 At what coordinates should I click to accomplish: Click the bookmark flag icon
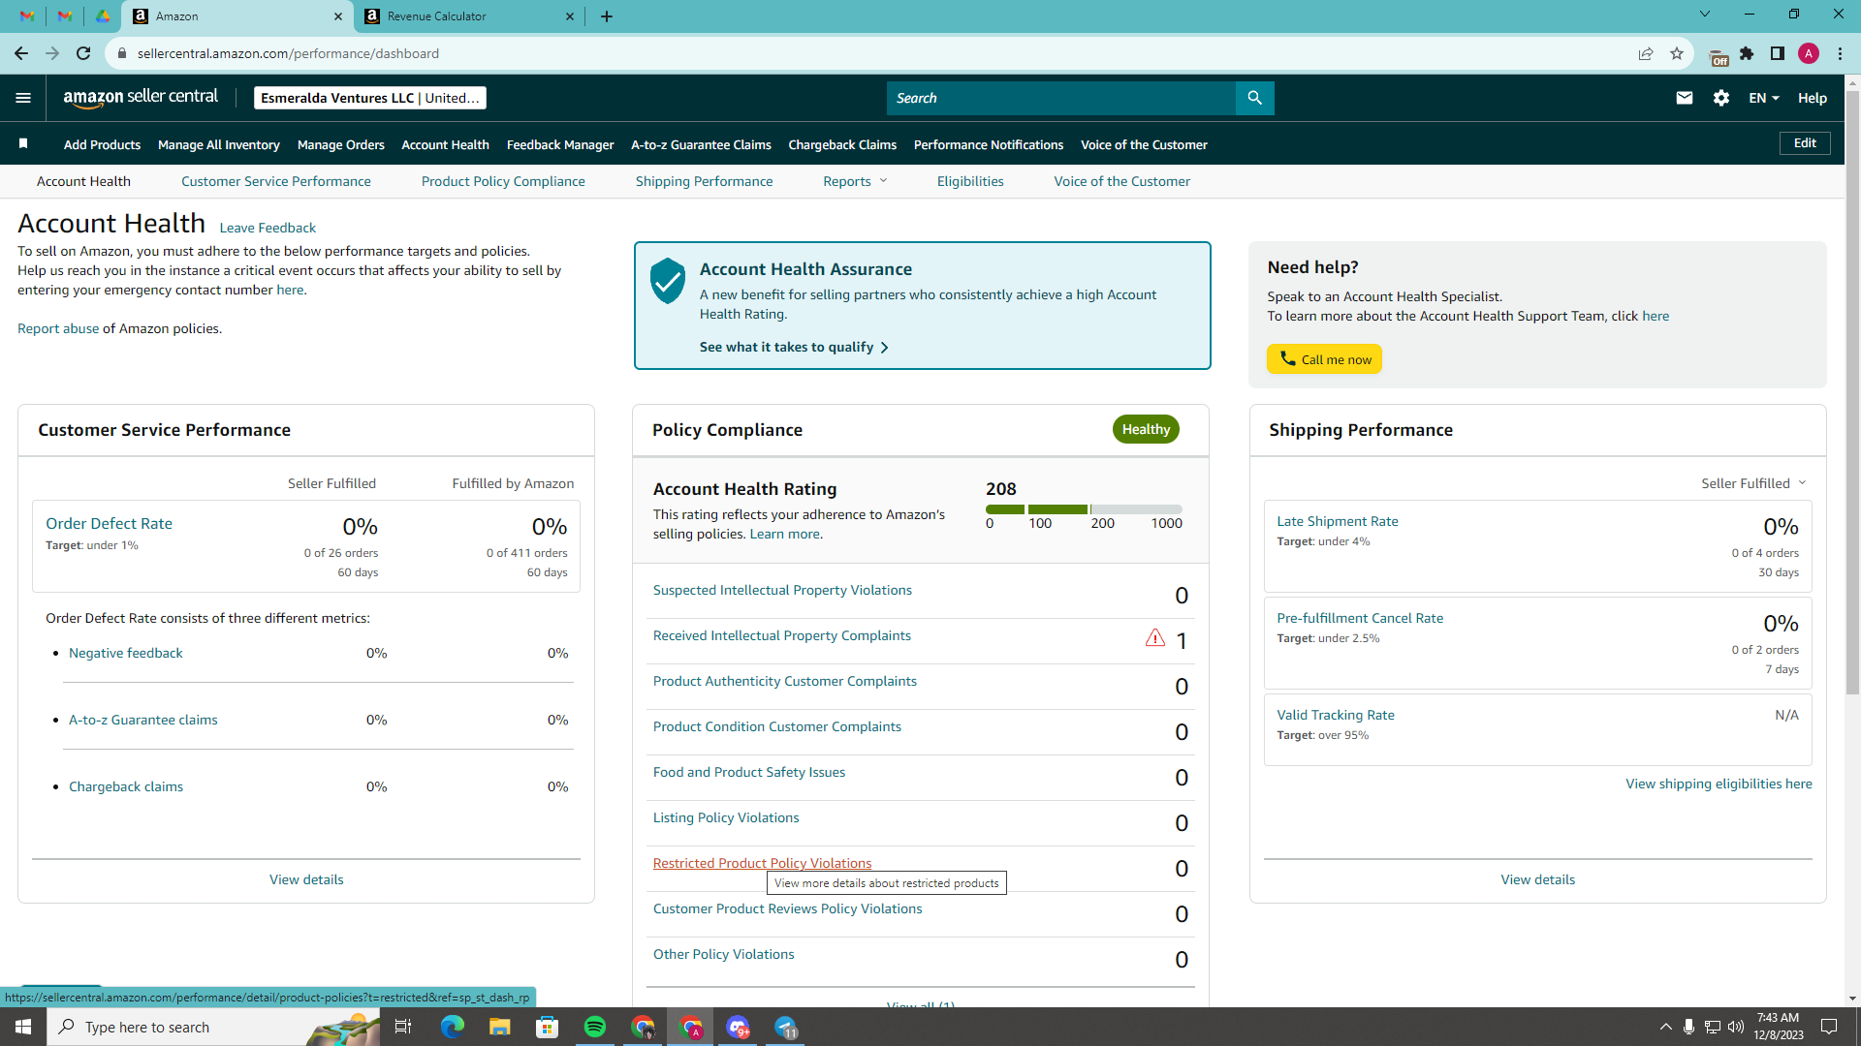point(23,144)
